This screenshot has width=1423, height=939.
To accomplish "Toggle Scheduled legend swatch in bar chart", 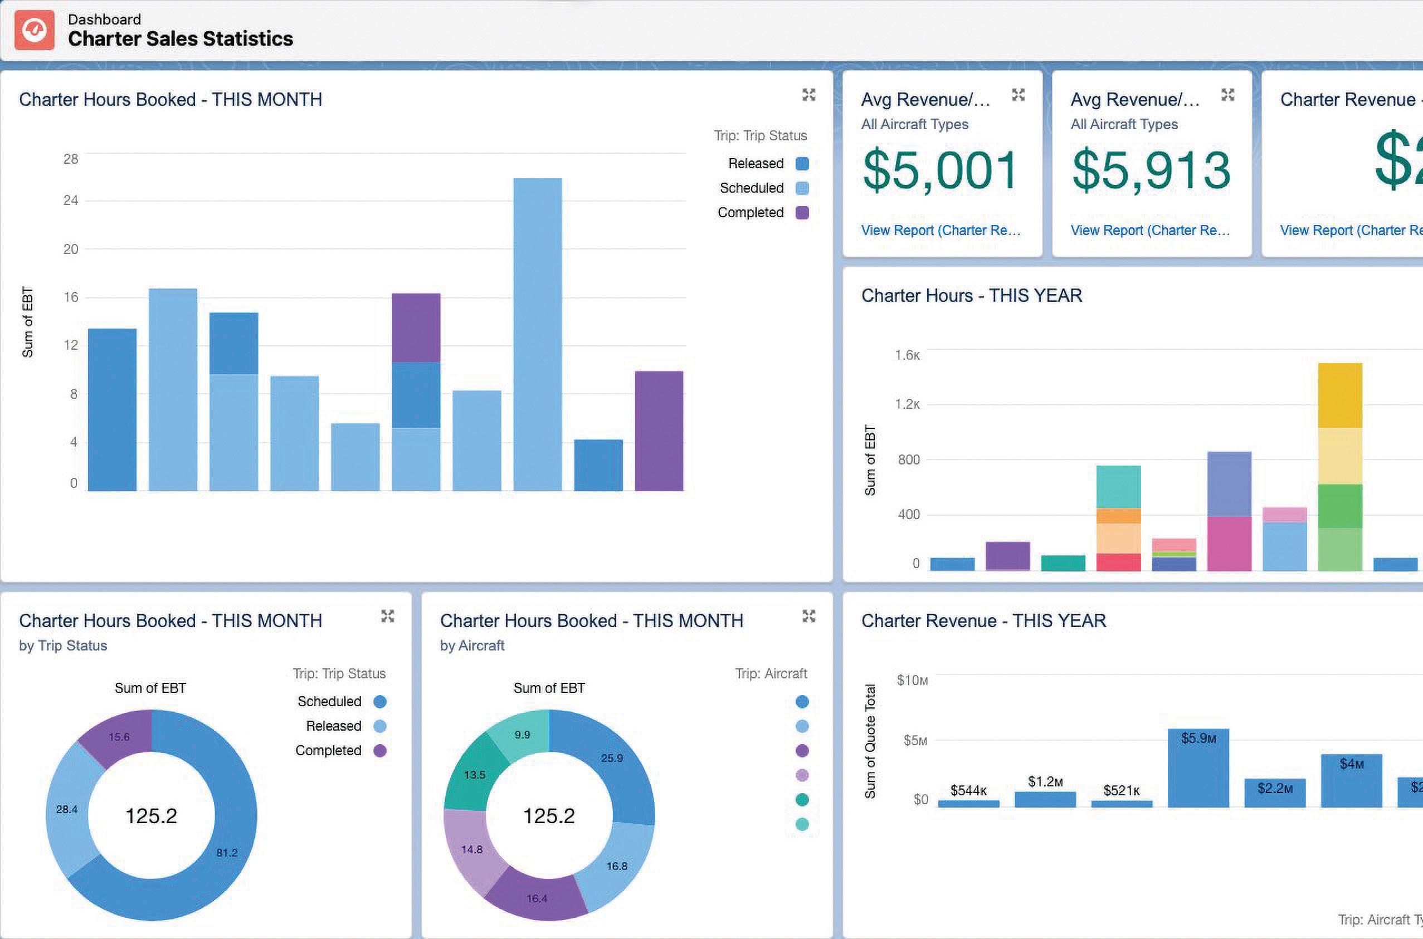I will coord(802,188).
